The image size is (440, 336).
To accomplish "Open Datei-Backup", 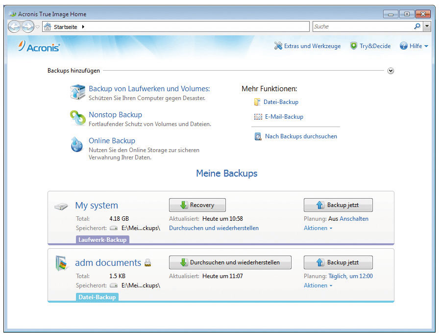I will [x=281, y=102].
